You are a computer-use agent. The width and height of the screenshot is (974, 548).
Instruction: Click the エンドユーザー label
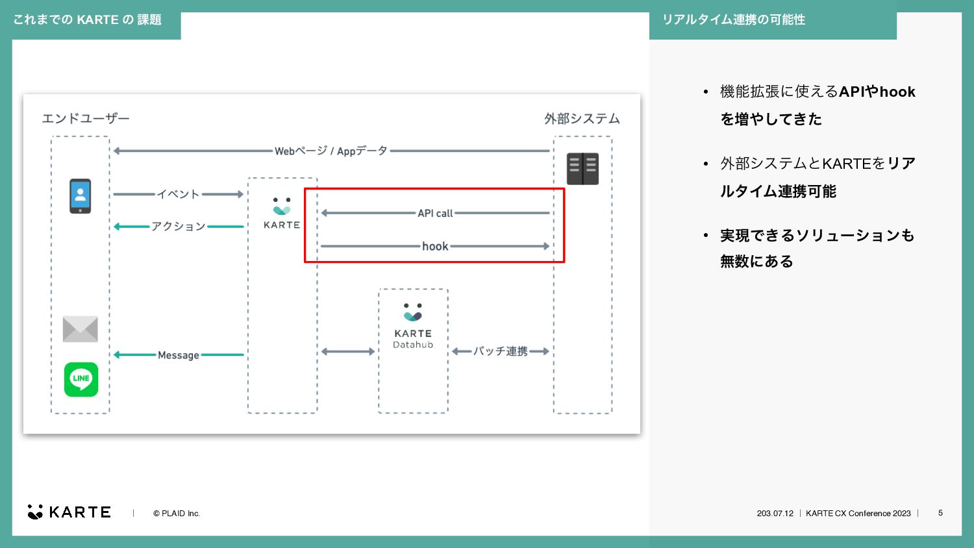[x=86, y=118]
